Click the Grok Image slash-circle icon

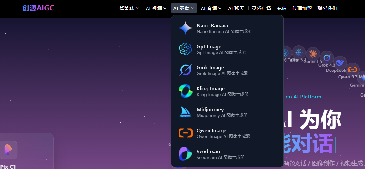pyautogui.click(x=186, y=70)
